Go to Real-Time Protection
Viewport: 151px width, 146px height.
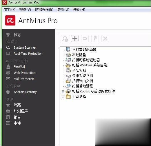(x=28, y=54)
